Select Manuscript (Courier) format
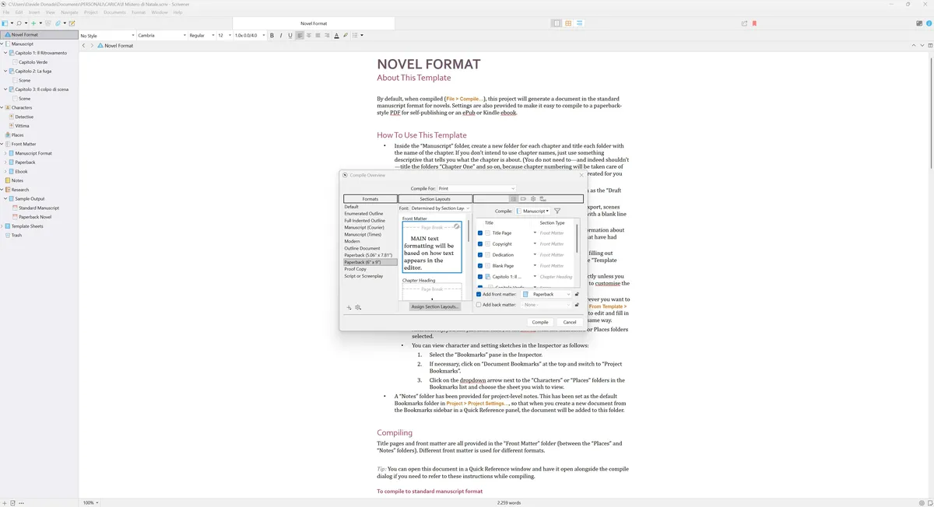Image resolution: width=934 pixels, height=507 pixels. point(364,227)
